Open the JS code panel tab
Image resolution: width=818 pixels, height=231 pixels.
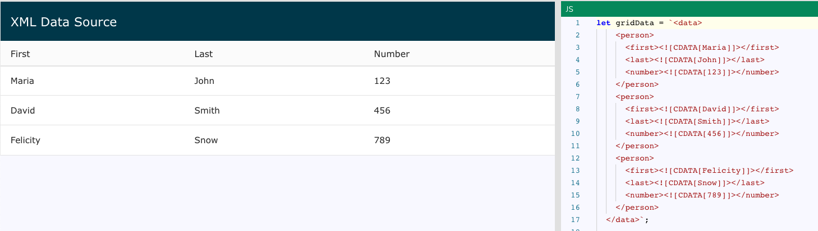pos(569,9)
